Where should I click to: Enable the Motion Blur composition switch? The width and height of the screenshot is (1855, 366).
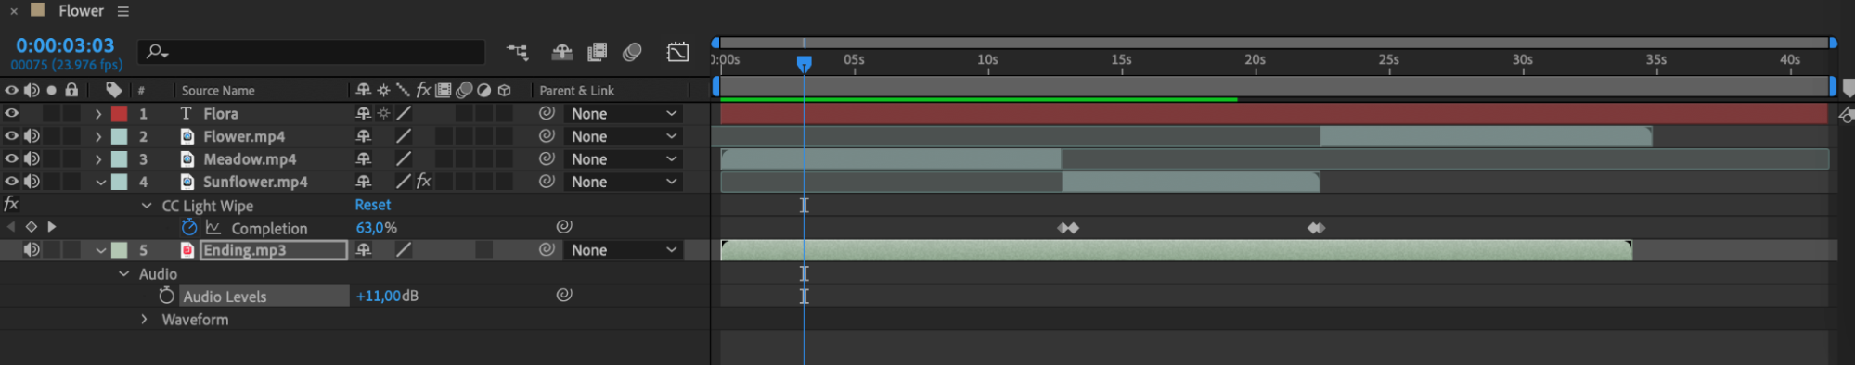point(632,52)
